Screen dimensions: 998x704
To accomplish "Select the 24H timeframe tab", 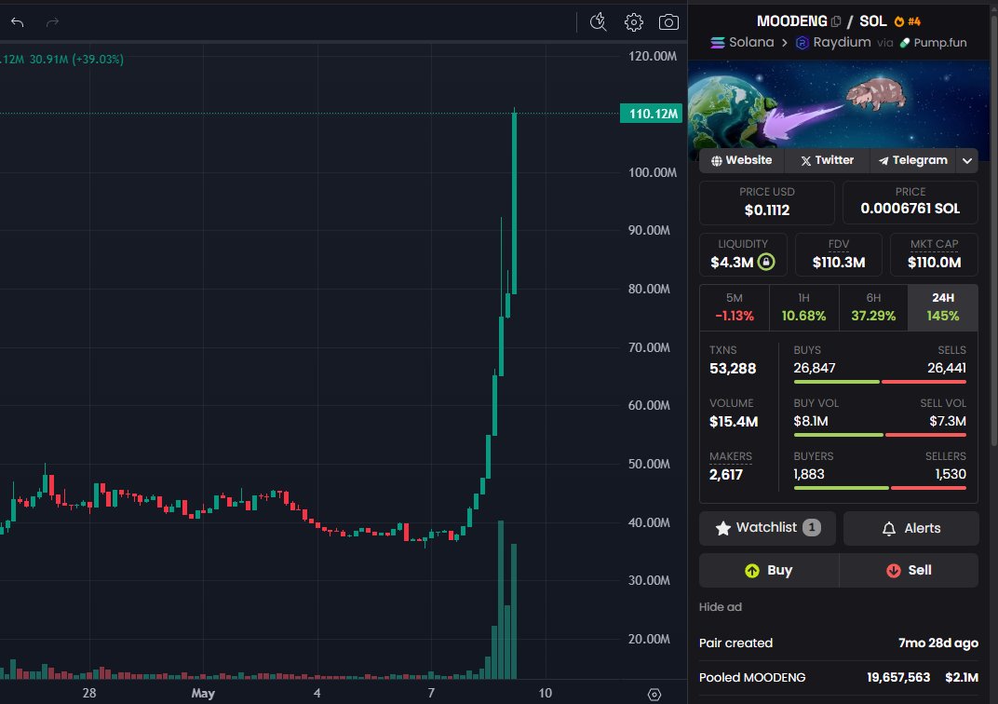I will pyautogui.click(x=943, y=307).
